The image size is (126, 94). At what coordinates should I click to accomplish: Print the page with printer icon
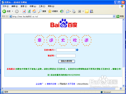[74, 11]
